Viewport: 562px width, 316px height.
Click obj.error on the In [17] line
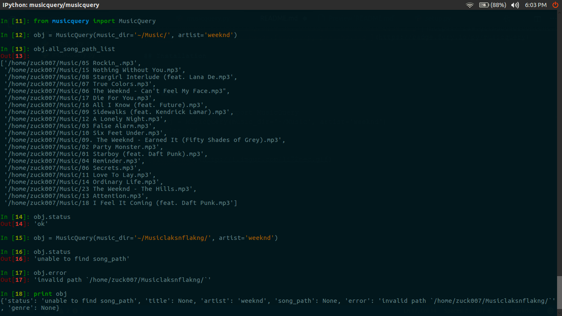coord(50,273)
